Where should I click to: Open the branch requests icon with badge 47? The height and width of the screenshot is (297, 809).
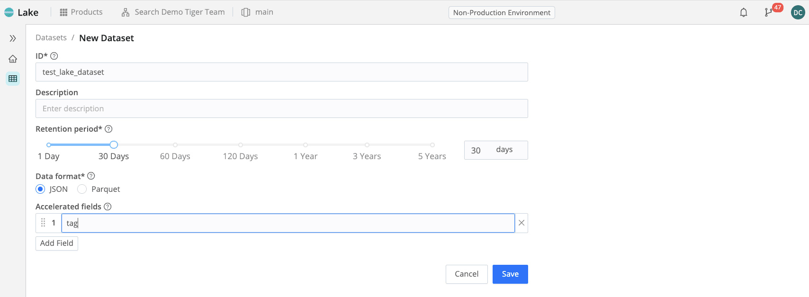tap(768, 12)
